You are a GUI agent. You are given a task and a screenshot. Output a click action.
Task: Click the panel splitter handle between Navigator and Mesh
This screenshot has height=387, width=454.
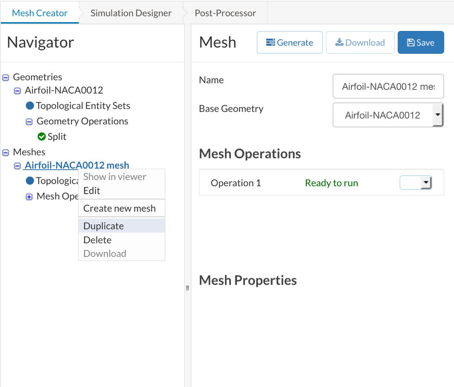[x=187, y=288]
